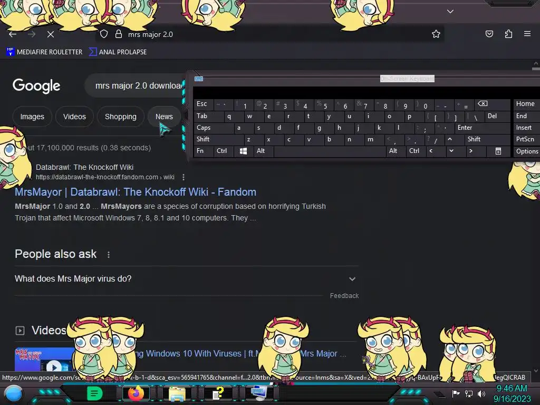The height and width of the screenshot is (405, 540).
Task: Open People also ask options dots
Action: click(x=109, y=255)
